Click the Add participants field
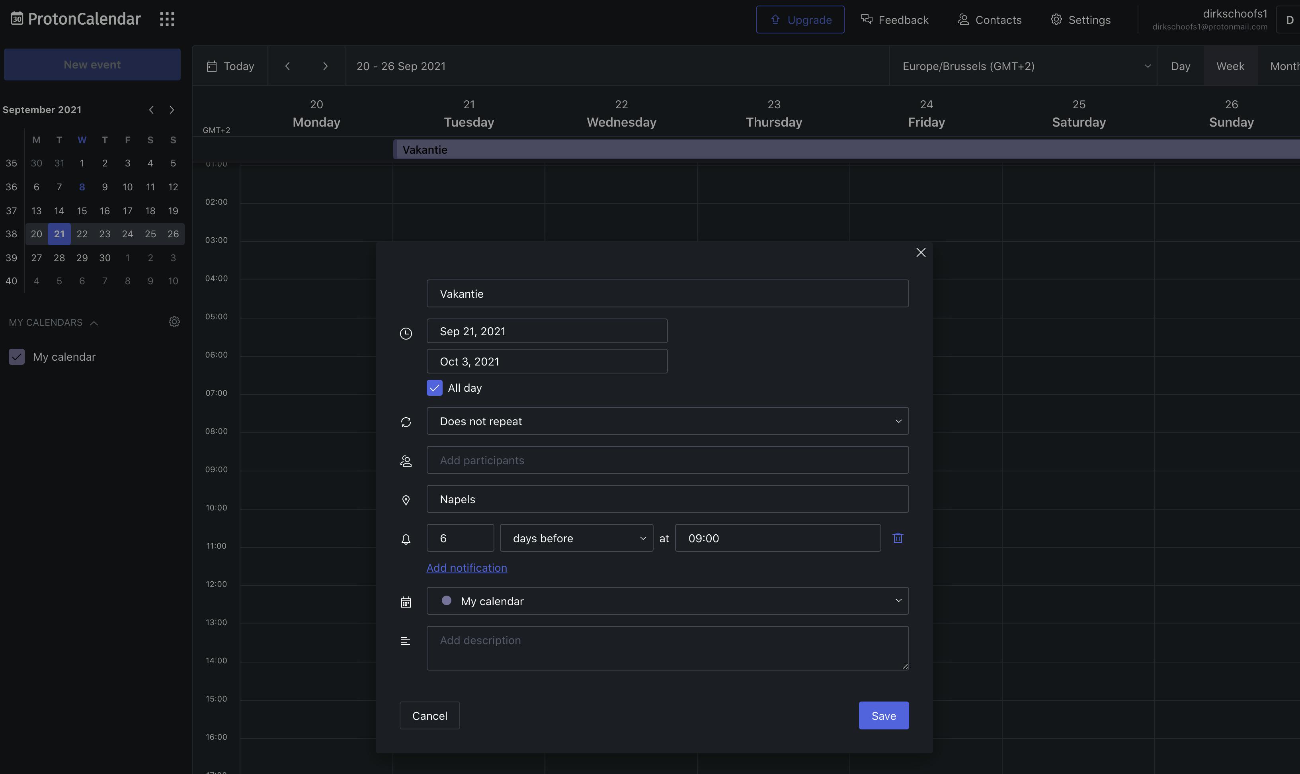The height and width of the screenshot is (774, 1300). 667,460
